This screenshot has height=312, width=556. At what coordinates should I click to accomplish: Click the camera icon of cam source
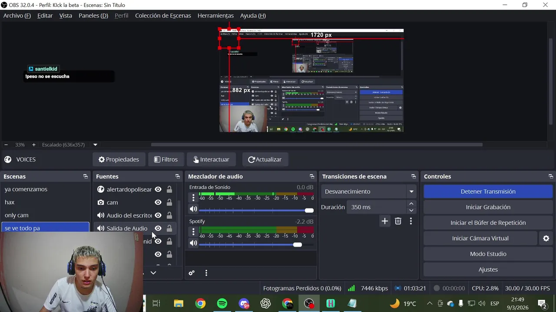click(x=101, y=202)
